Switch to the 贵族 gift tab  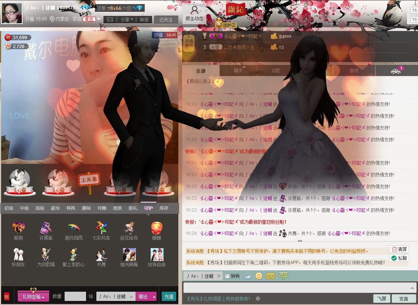[x=117, y=208]
